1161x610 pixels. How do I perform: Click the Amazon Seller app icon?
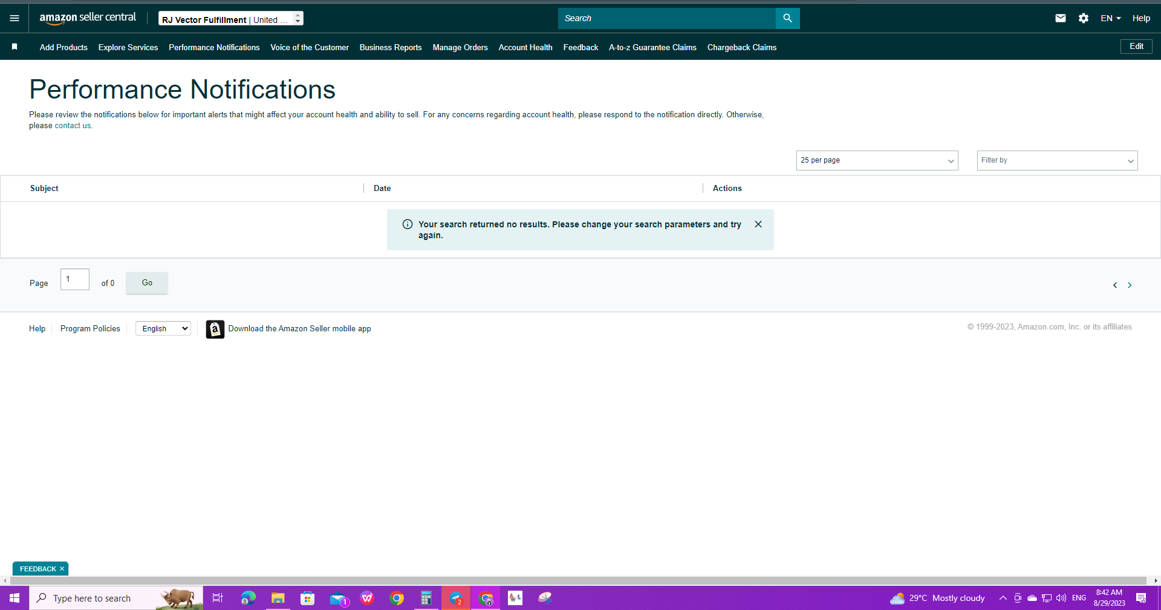click(215, 329)
